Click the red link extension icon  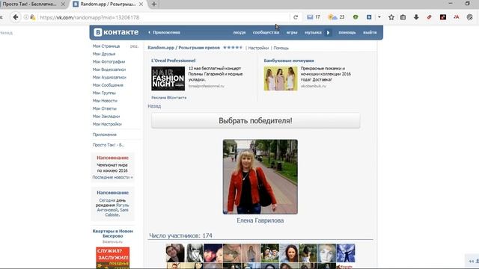429,17
